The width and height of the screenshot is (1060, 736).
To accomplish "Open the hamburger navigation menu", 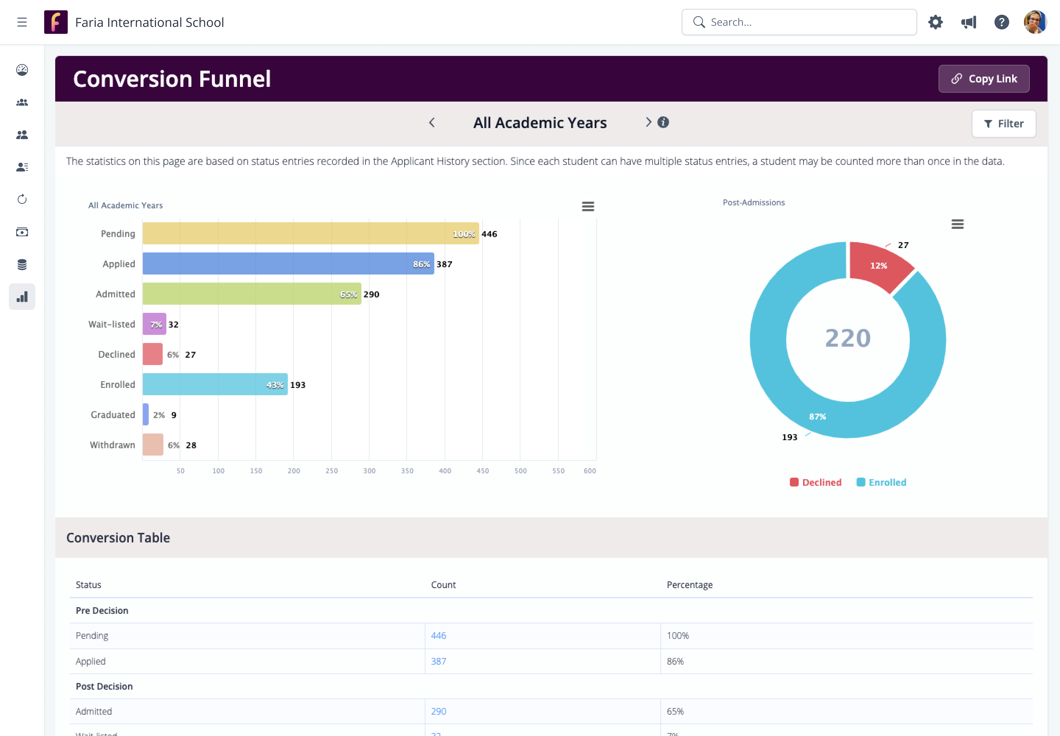I will click(22, 22).
